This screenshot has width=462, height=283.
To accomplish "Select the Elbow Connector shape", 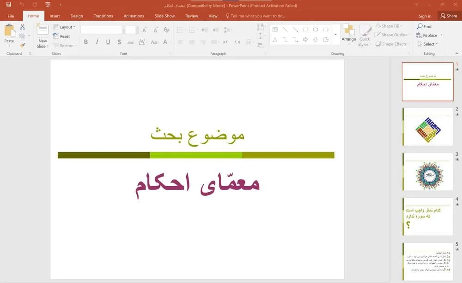I will pyautogui.click(x=285, y=40).
